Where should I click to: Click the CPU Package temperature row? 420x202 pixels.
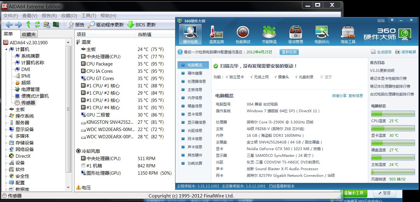[125, 64]
